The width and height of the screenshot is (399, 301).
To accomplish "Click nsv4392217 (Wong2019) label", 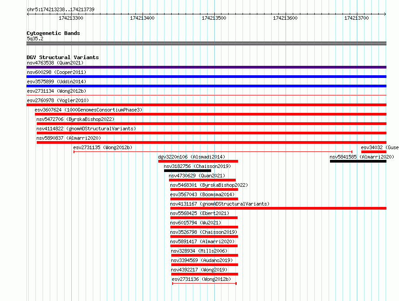I will click(x=199, y=270).
